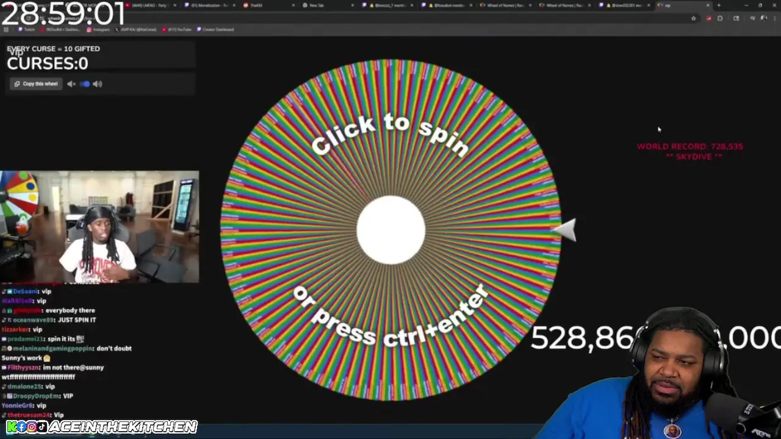Click chat username "Filthyyszn"

click(x=24, y=368)
